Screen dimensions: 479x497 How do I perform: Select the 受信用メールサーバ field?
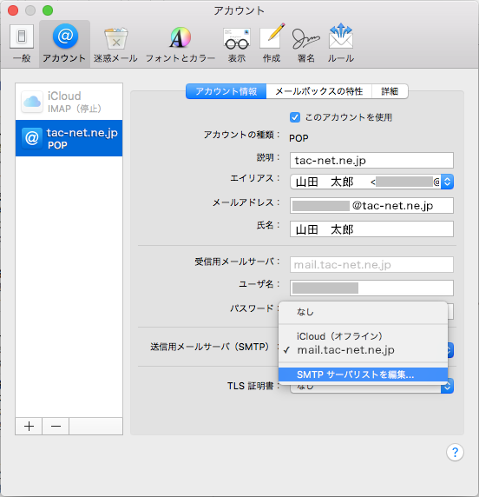point(371,265)
